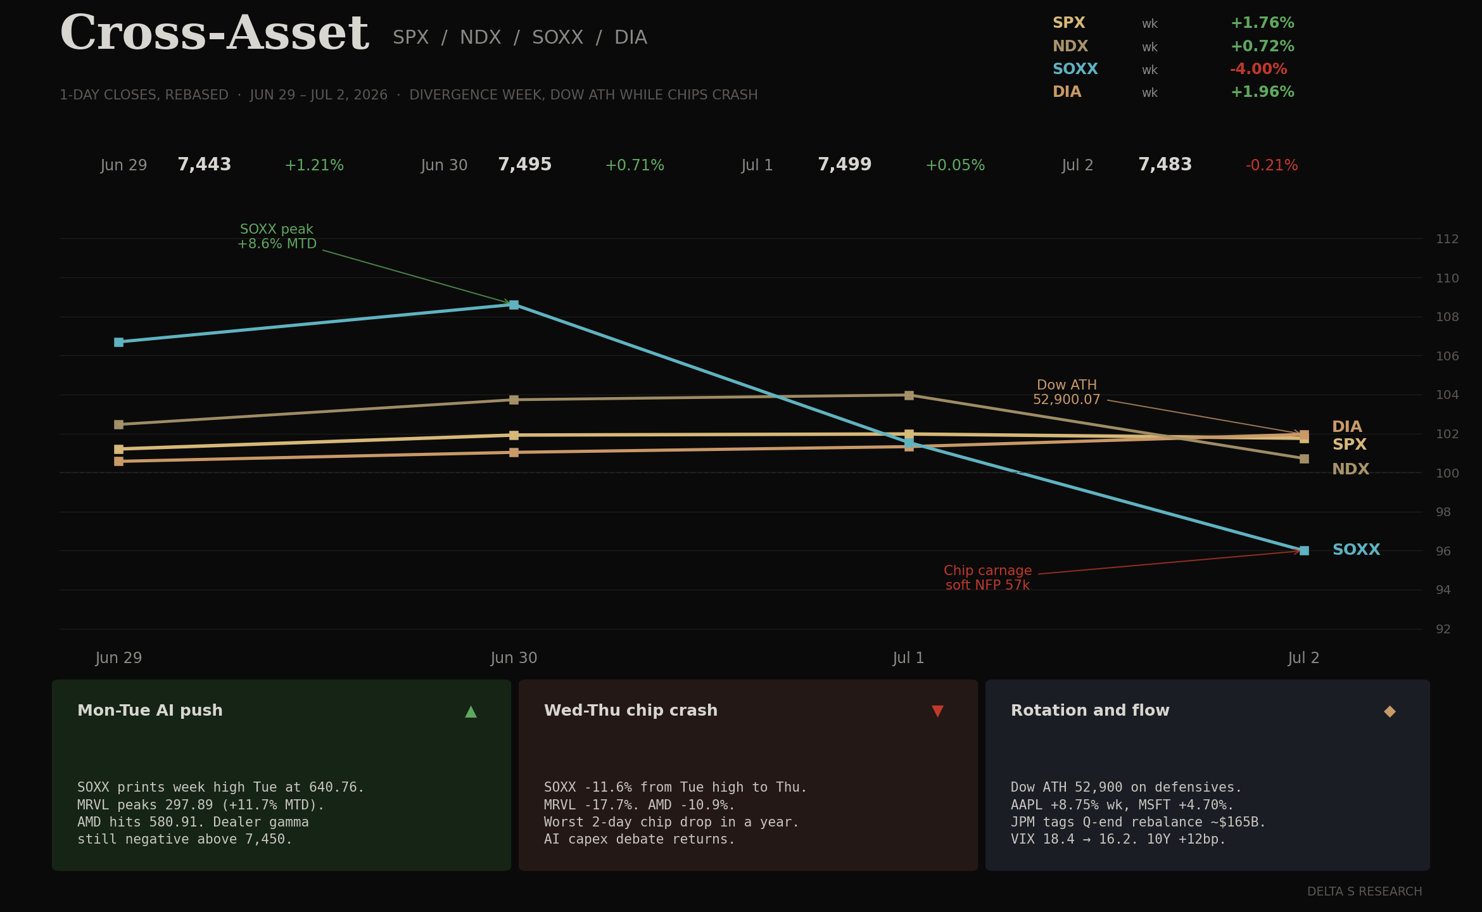This screenshot has width=1482, height=912.
Task: Click the NDX legend label in header
Action: [x=1070, y=46]
